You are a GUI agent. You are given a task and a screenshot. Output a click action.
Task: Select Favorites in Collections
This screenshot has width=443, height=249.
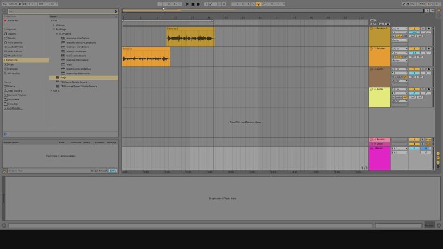click(13, 21)
